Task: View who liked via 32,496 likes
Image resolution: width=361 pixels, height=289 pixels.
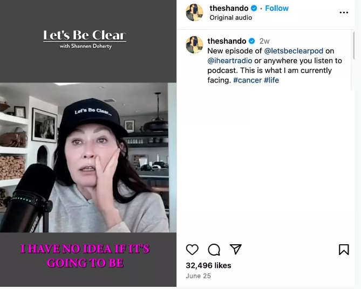Action: tap(208, 265)
